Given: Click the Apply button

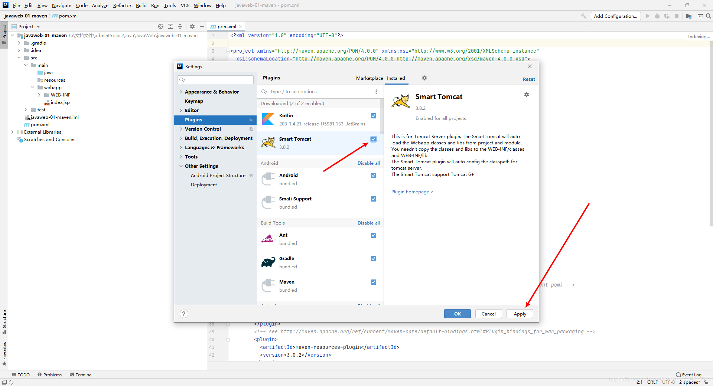Looking at the screenshot, I should pyautogui.click(x=520, y=314).
